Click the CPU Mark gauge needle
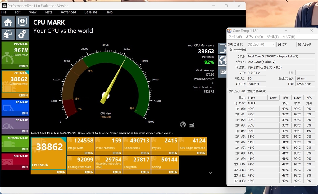The height and width of the screenshot is (194, 318). point(114,80)
